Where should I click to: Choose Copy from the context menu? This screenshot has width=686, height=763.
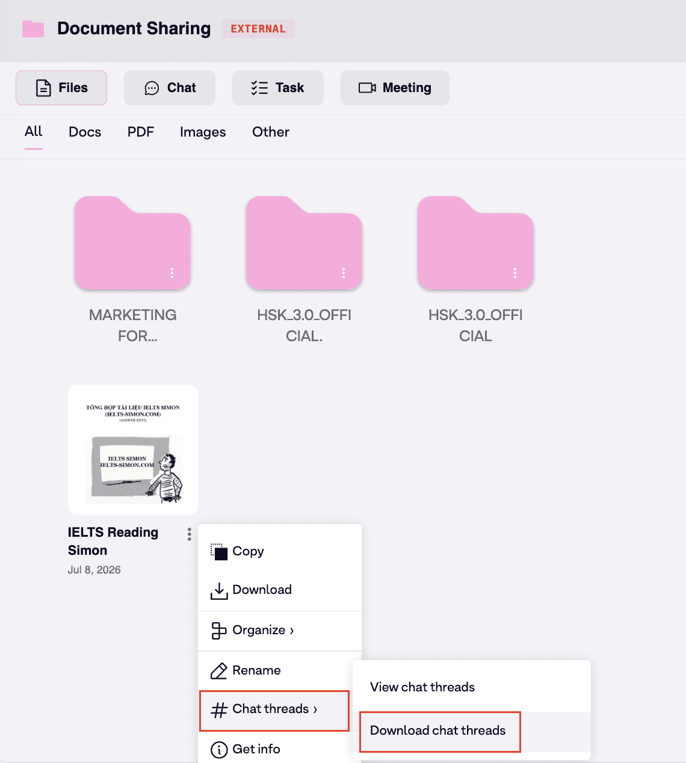280,551
